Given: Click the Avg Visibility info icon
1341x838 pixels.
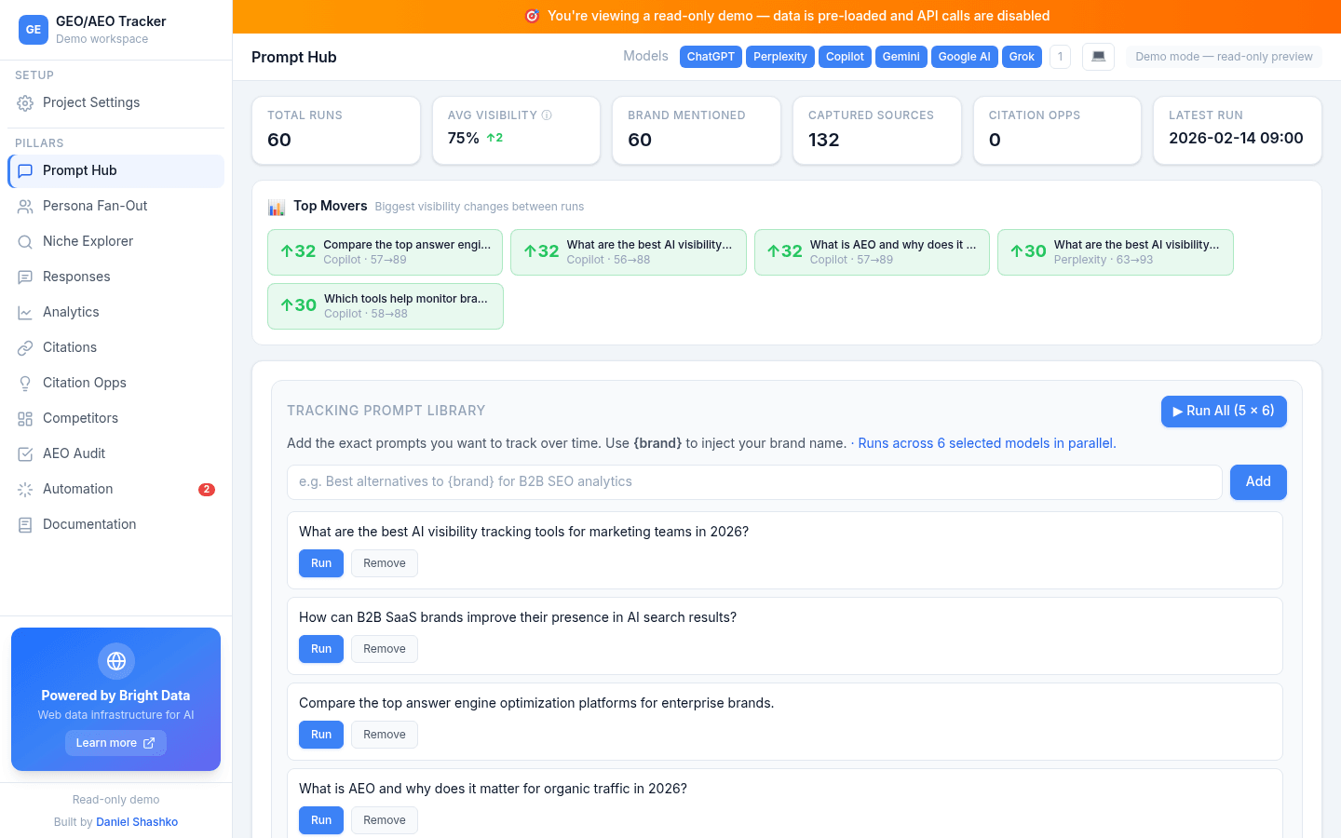Looking at the screenshot, I should click(547, 115).
